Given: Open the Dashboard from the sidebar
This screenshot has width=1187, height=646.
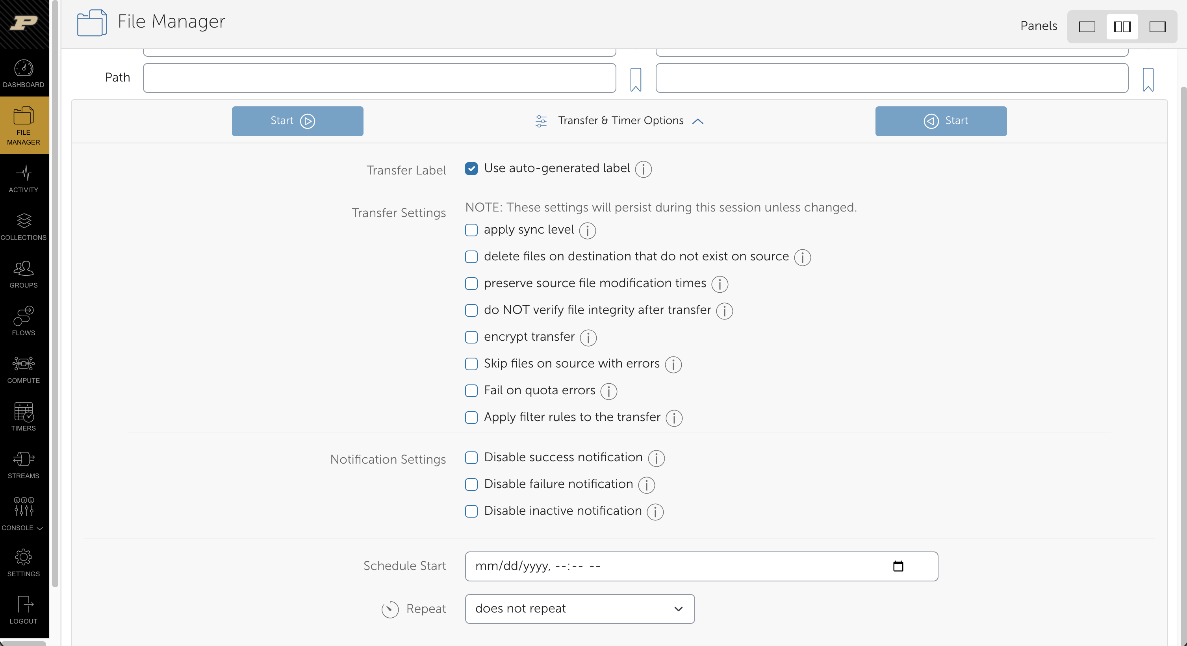Looking at the screenshot, I should click(x=24, y=74).
